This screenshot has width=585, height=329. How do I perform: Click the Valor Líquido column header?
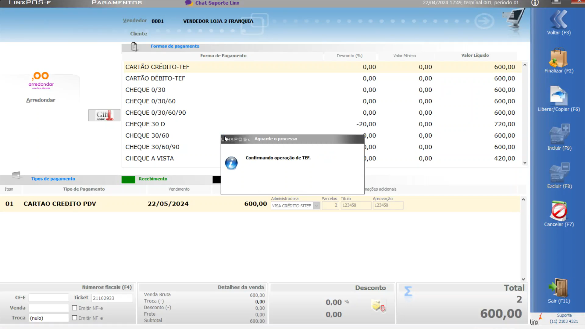(475, 55)
